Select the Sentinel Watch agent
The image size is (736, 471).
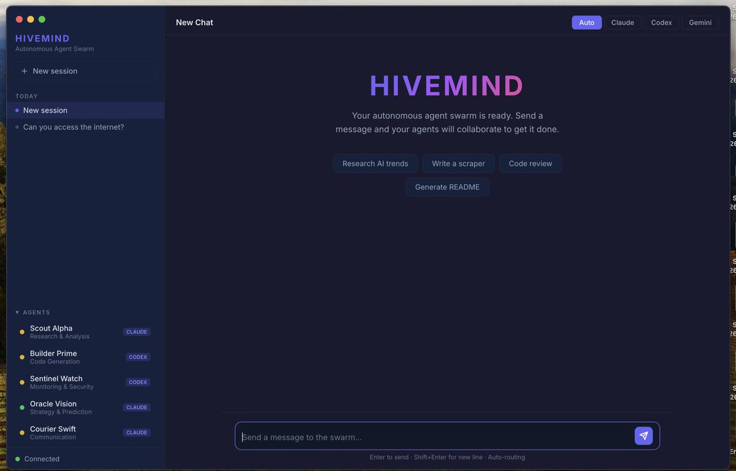pyautogui.click(x=85, y=382)
